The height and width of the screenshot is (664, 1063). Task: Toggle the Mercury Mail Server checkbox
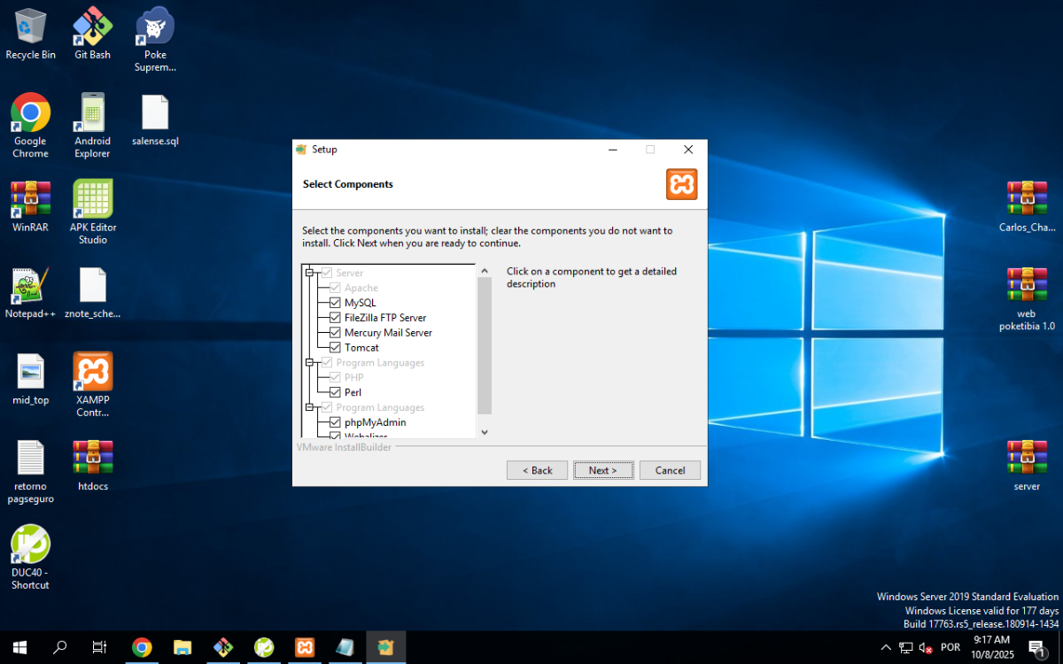pyautogui.click(x=335, y=333)
